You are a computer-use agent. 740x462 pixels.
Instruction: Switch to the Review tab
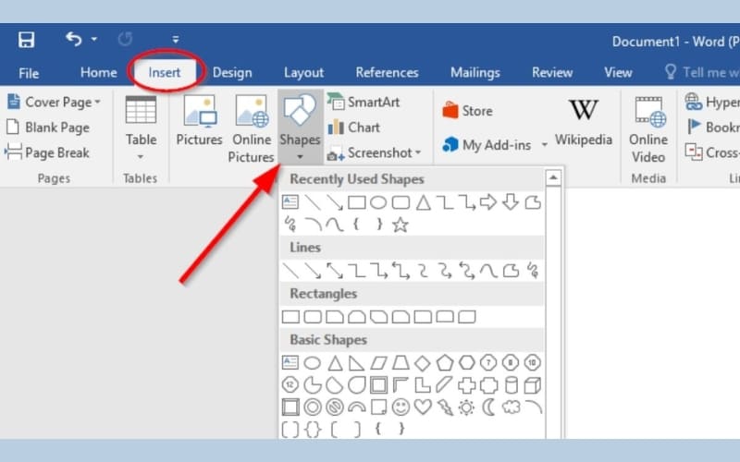coord(552,73)
